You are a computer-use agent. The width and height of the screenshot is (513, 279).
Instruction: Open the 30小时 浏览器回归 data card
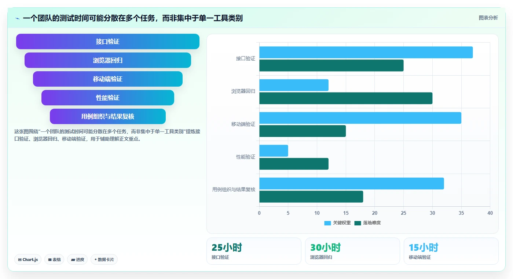(352, 251)
